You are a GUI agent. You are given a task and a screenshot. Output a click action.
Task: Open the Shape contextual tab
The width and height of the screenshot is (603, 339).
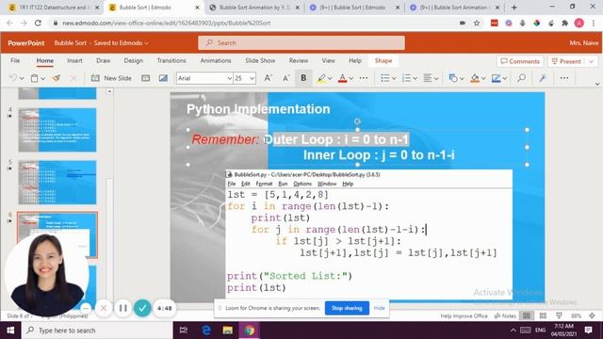pyautogui.click(x=383, y=60)
